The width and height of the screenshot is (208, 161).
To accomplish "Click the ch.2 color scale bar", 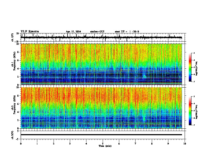I will (190, 111).
